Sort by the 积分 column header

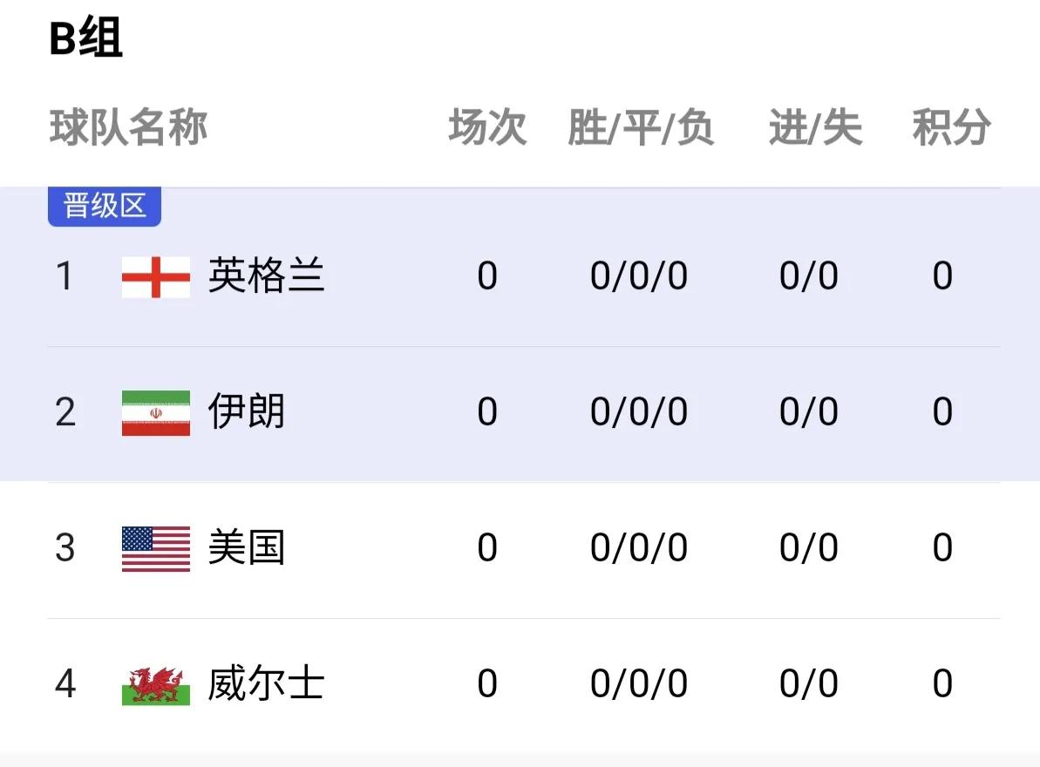pyautogui.click(x=952, y=127)
